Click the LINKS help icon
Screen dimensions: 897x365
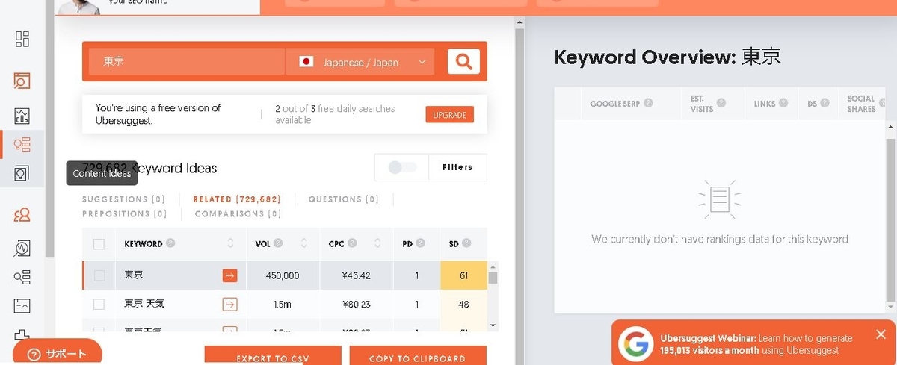(x=784, y=104)
